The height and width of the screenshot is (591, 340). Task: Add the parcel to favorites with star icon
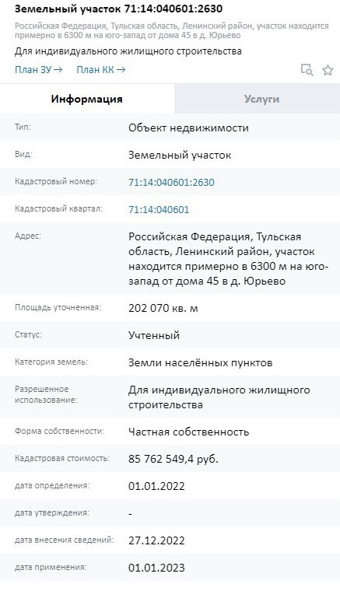(328, 70)
